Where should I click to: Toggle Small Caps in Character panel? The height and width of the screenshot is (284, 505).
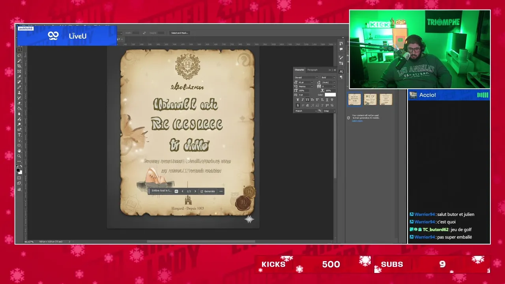(x=312, y=100)
